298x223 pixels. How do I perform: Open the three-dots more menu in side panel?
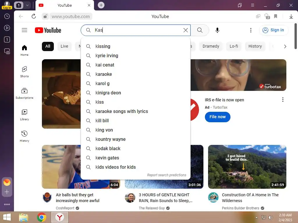tap(7, 204)
